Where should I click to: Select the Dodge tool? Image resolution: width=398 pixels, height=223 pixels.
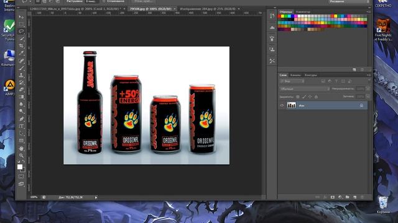click(x=22, y=111)
